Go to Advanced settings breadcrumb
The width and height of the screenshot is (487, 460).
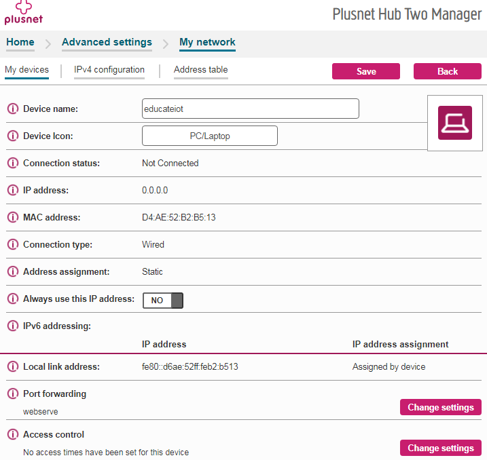tap(107, 42)
